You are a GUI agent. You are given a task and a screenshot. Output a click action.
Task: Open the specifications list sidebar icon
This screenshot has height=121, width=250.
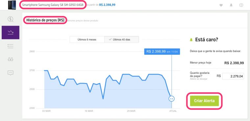tap(11, 46)
